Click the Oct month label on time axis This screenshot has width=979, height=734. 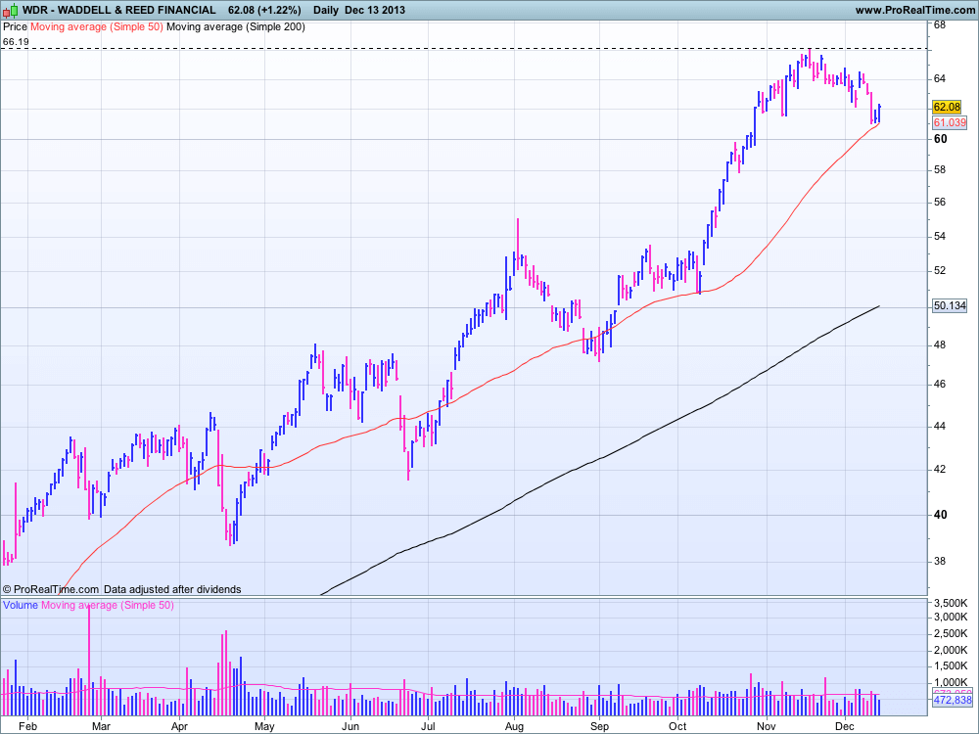pyautogui.click(x=677, y=726)
